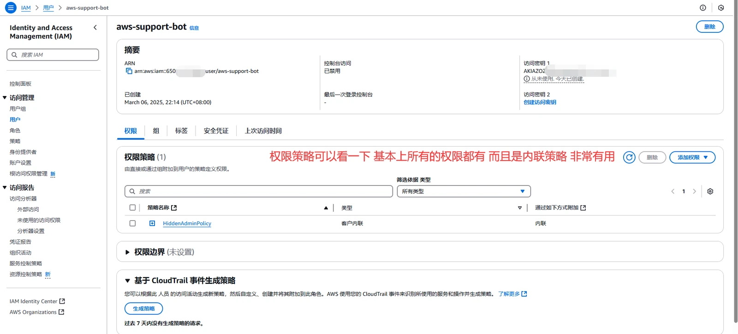Screen dimensions: 738x334
Task: Sort by 类型 column arrow
Action: (x=520, y=208)
